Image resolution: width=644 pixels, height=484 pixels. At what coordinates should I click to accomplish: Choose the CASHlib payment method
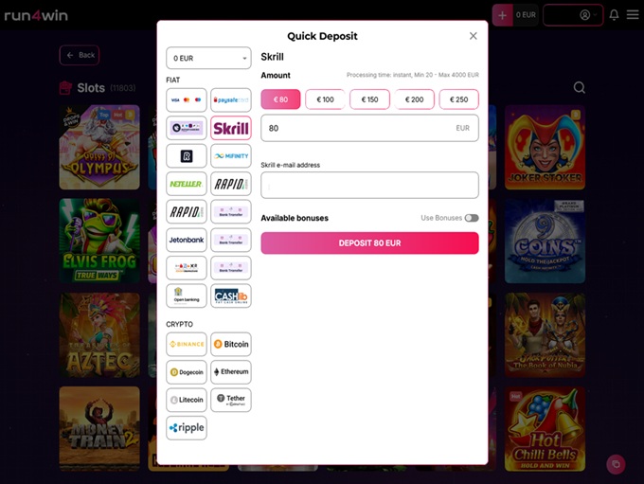[231, 296]
